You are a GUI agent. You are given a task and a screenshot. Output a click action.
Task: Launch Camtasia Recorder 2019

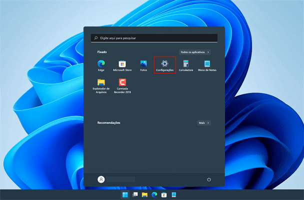[x=122, y=83]
